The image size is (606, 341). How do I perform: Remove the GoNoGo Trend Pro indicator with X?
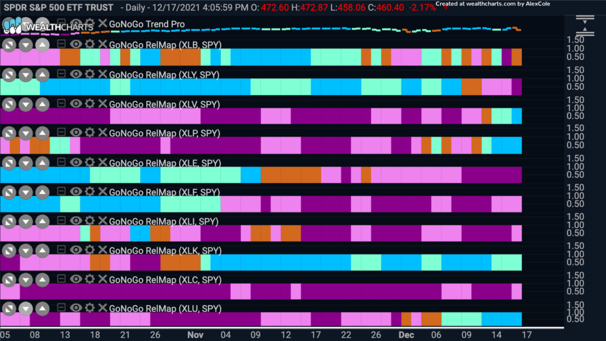[102, 23]
